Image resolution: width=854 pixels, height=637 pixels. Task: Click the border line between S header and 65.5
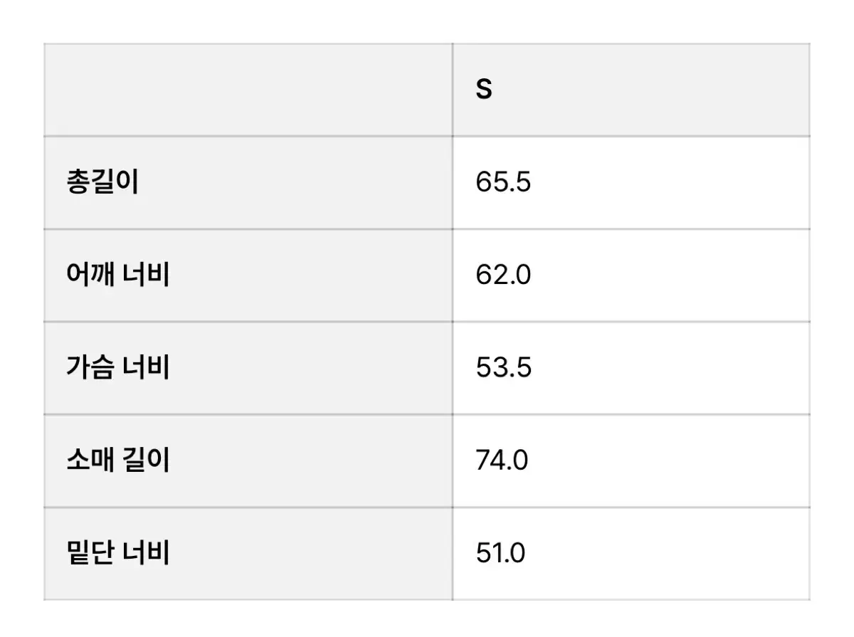[x=631, y=136]
